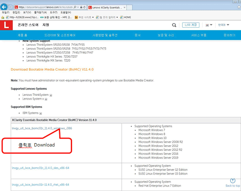Select the 드라이버 및 소프트웨어 navigation tab
241x191 pixels.
(60, 35)
